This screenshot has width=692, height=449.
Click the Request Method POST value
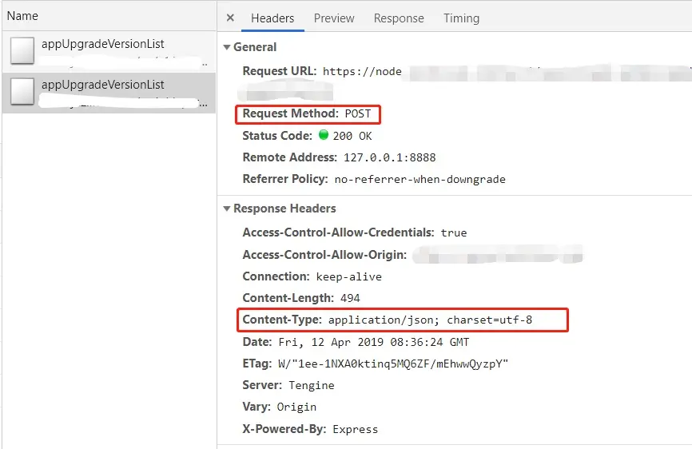point(357,113)
